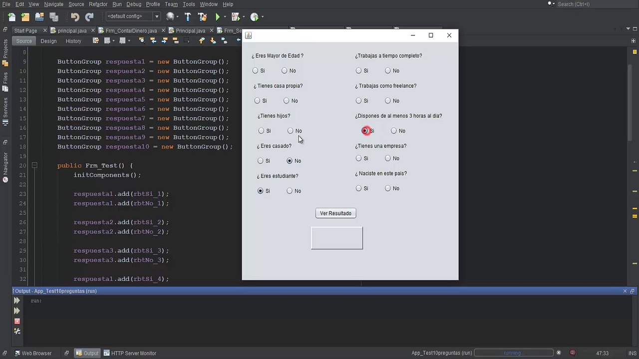The image size is (639, 359).
Task: Switch to the Frm_ContarDinero.java tab
Action: coord(131,30)
